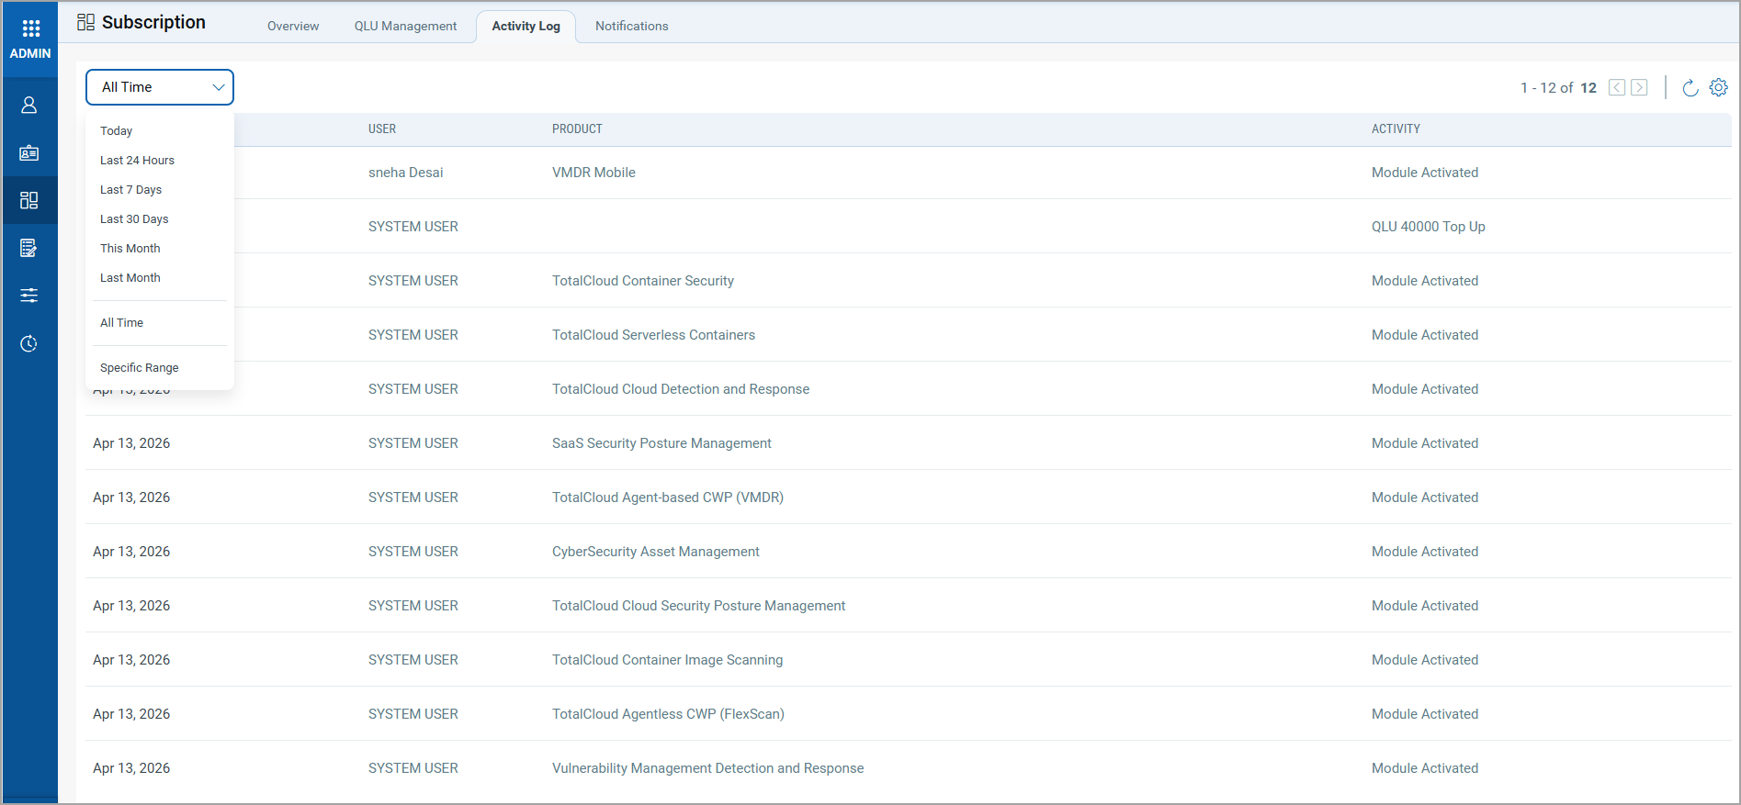
Task: Click TotalCloud Container Image Scanning product
Action: click(x=667, y=660)
